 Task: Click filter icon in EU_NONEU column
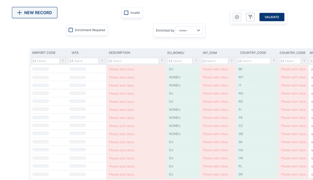pos(196,61)
